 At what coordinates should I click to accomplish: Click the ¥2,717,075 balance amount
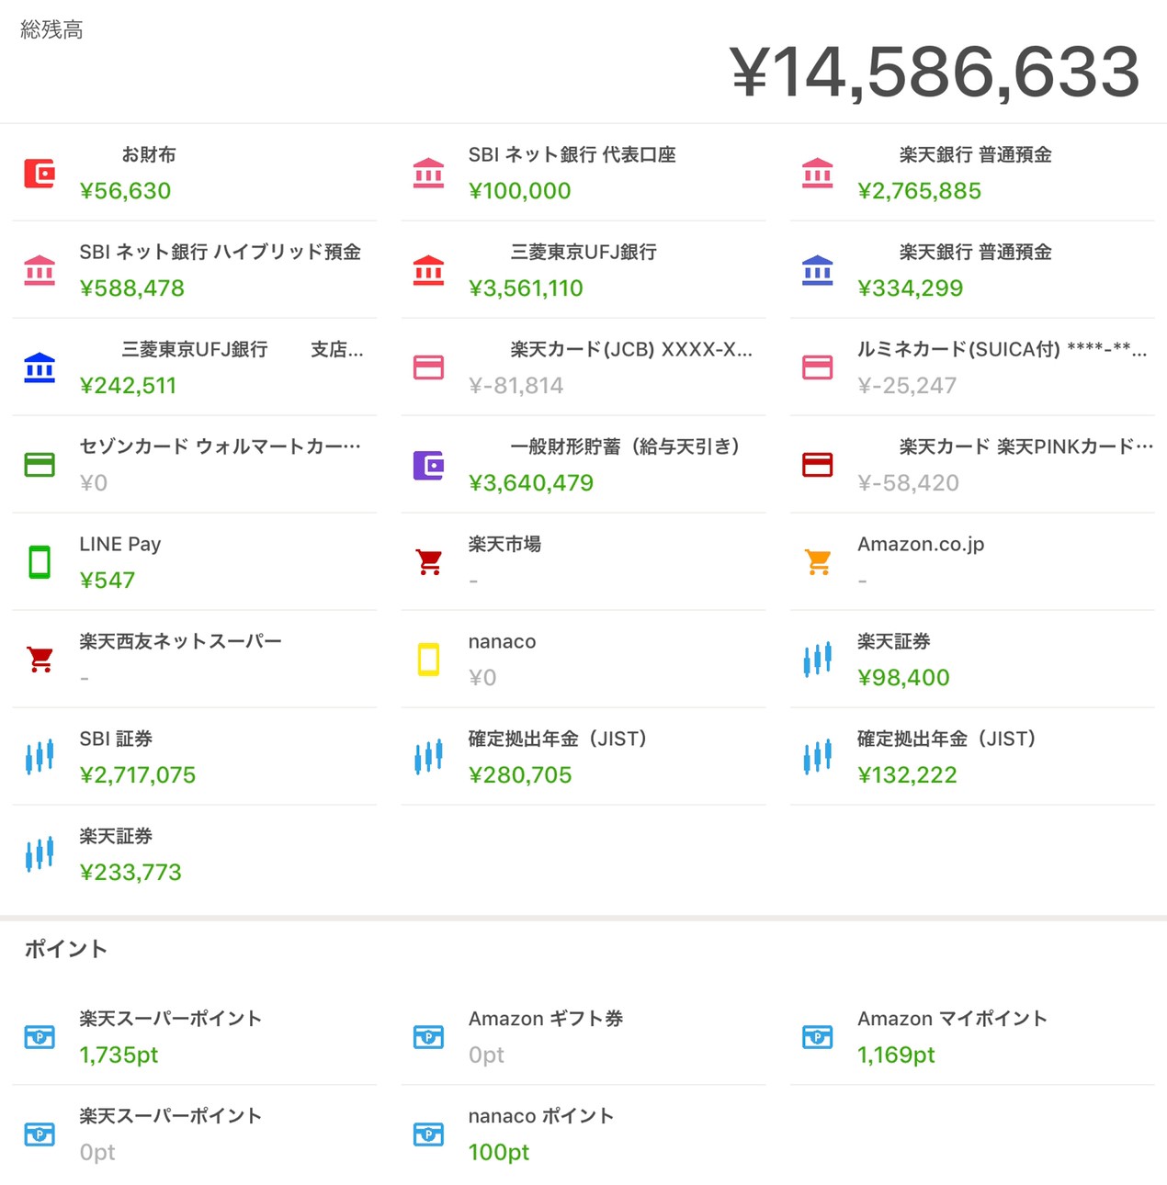(x=138, y=775)
